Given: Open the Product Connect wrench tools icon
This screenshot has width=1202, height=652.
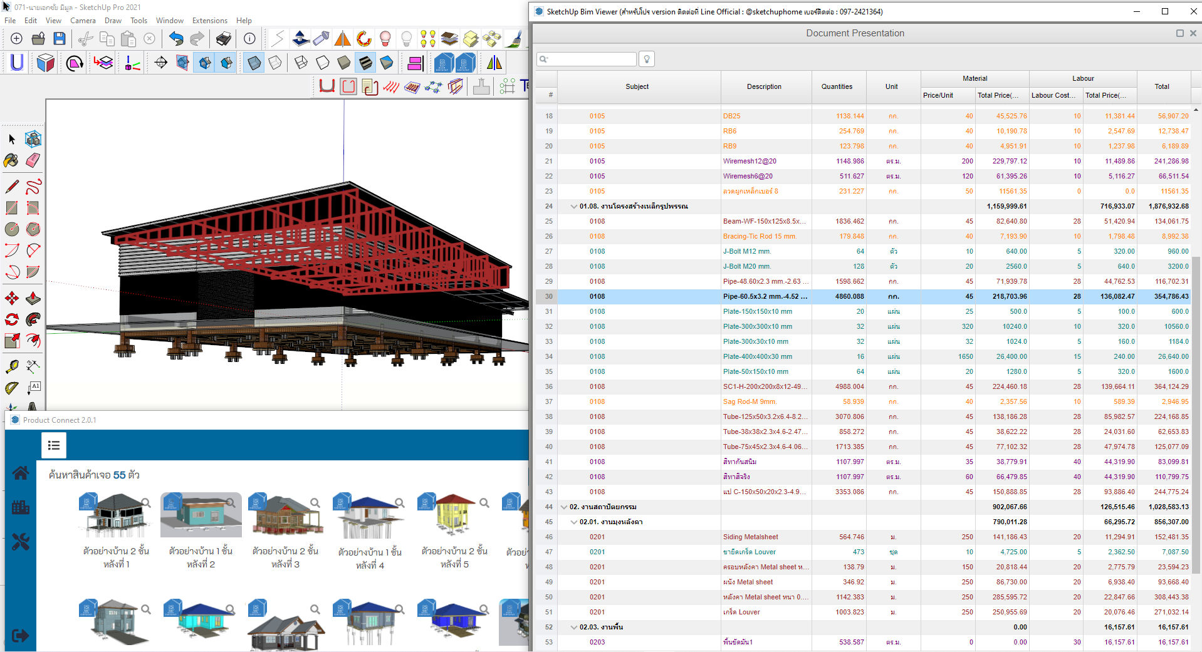Looking at the screenshot, I should 21,542.
